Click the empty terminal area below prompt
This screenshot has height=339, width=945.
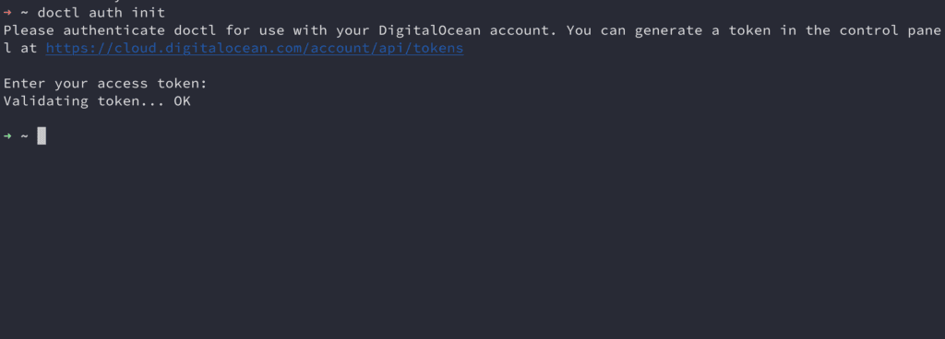click(472, 240)
